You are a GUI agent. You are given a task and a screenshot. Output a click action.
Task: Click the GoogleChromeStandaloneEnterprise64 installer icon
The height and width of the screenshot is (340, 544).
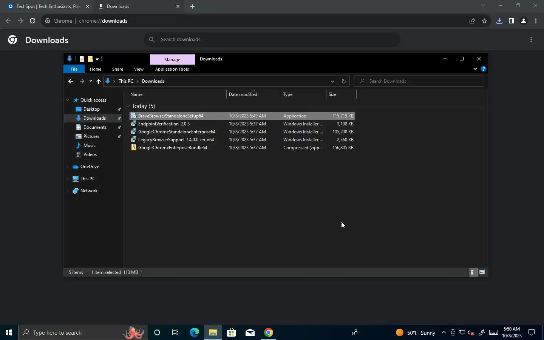pyautogui.click(x=133, y=132)
